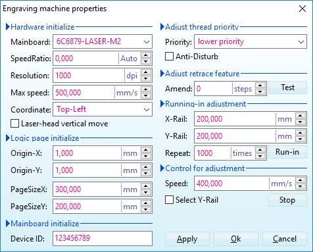Increase Max speed with up arrow
313x252 pixels.
pyautogui.click(x=146, y=89)
